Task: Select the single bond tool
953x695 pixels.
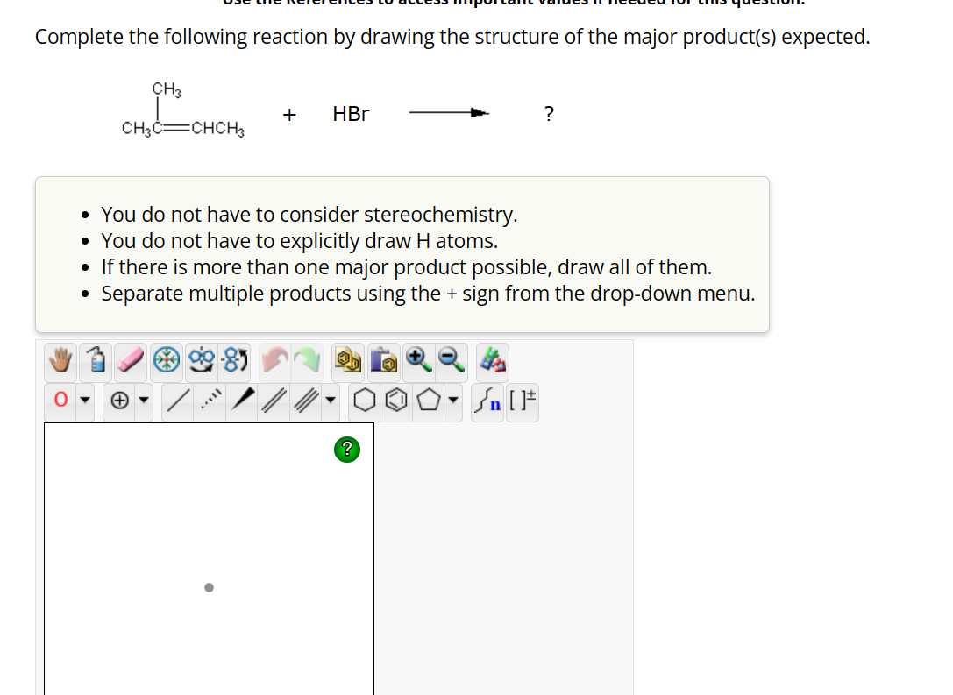Action: pos(177,400)
